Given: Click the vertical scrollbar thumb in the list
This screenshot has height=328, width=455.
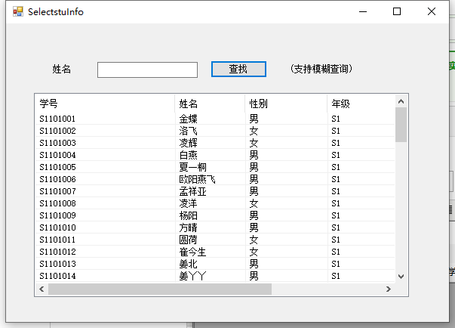Looking at the screenshot, I should click(x=401, y=125).
